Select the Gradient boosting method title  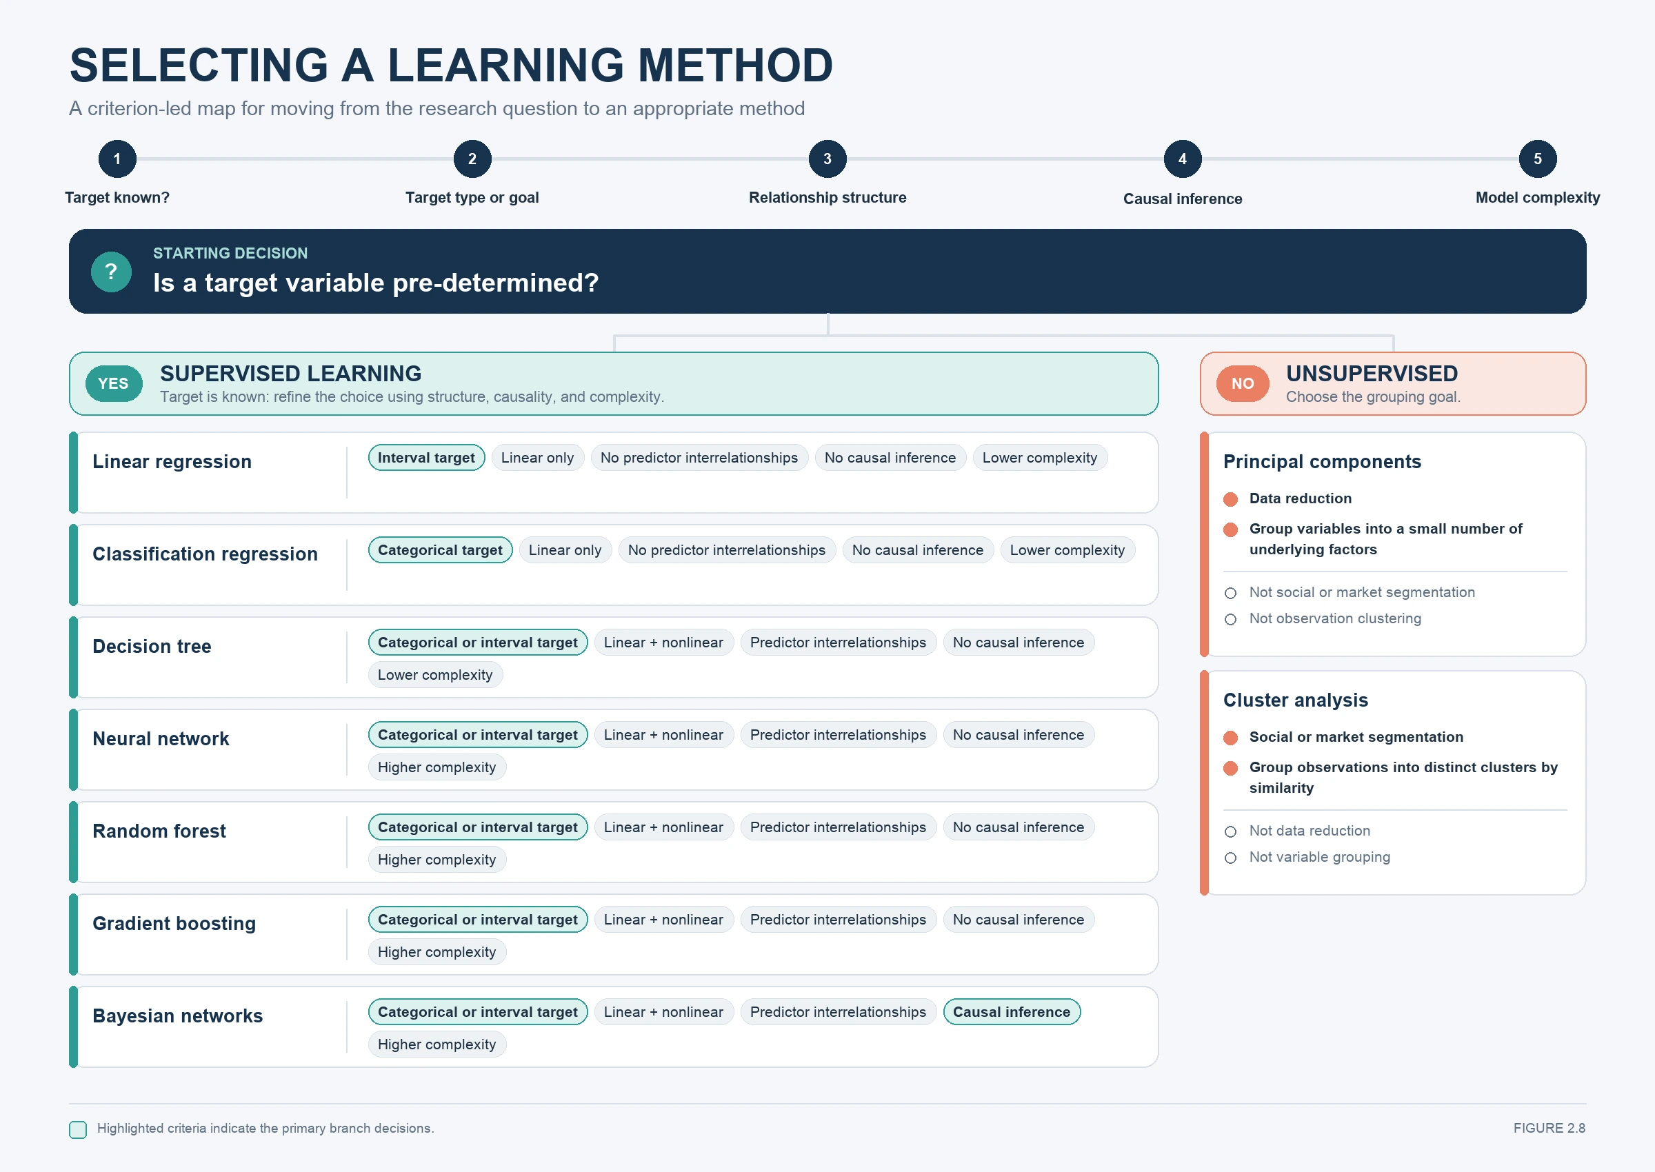coord(174,924)
